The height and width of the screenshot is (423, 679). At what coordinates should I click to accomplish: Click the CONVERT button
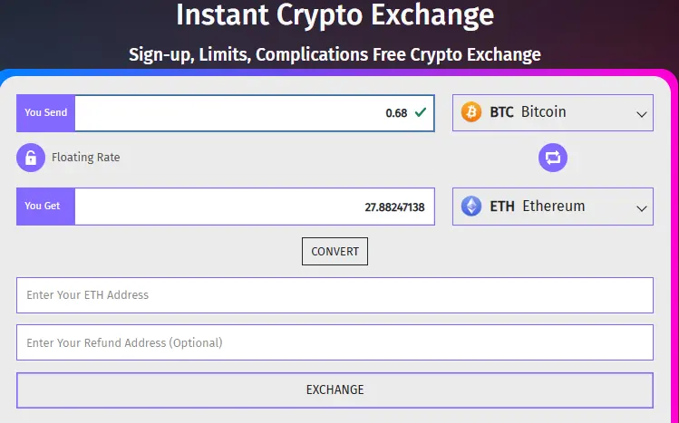335,251
